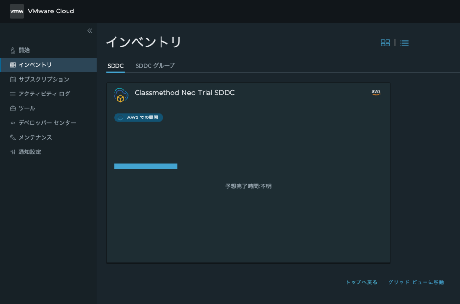Switch to list view layout

(404, 42)
